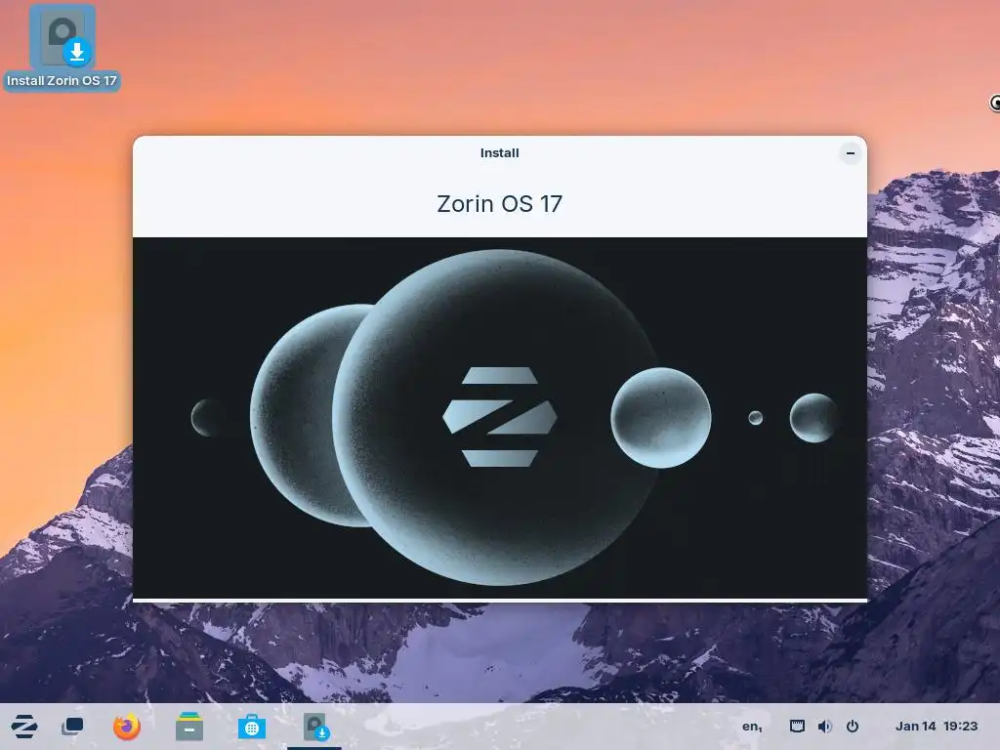Open the Files manager from the taskbar
The width and height of the screenshot is (1000, 750).
pos(188,727)
